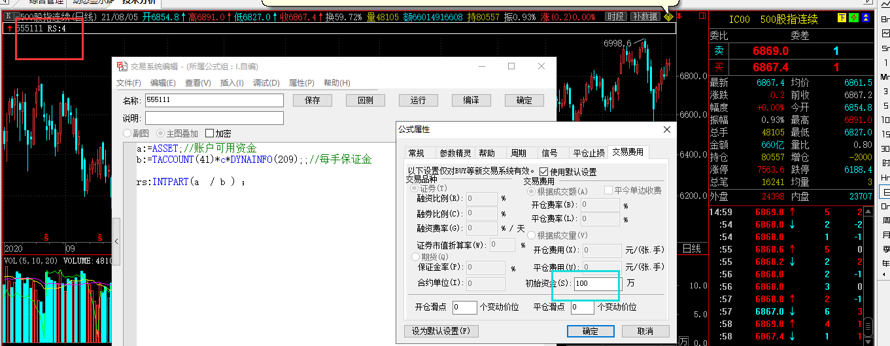
Task: Open the 文件(F) menu
Action: pyautogui.click(x=129, y=83)
